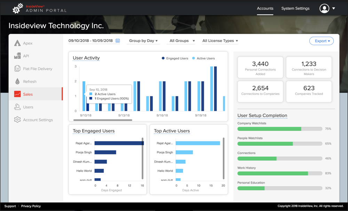Click the Connections progress bar

[x=280, y=159]
